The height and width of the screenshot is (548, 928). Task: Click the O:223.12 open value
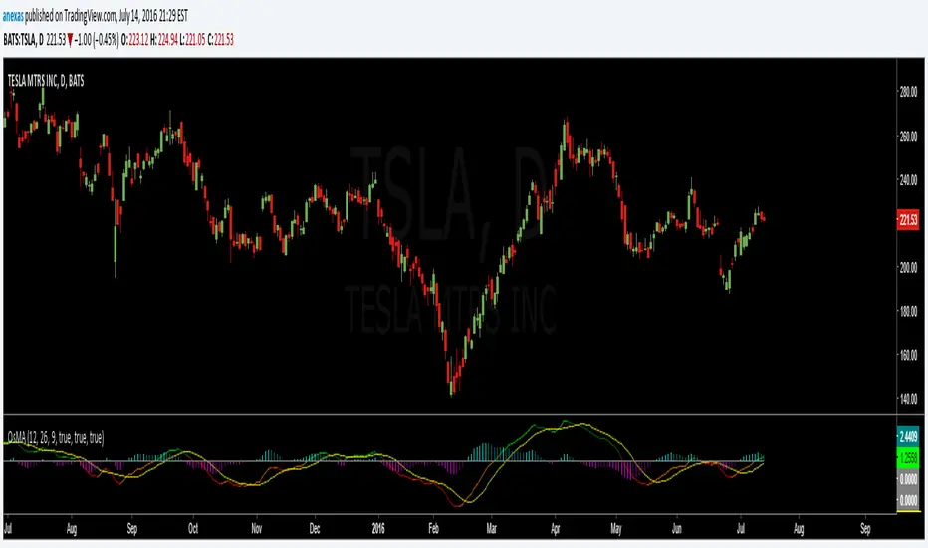(135, 40)
